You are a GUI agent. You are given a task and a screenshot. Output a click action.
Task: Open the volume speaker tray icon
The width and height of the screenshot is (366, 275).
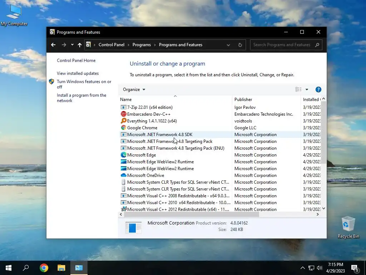pos(320,268)
